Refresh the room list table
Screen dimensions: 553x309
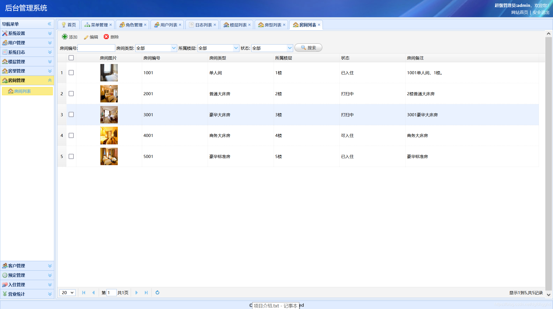[157, 293]
